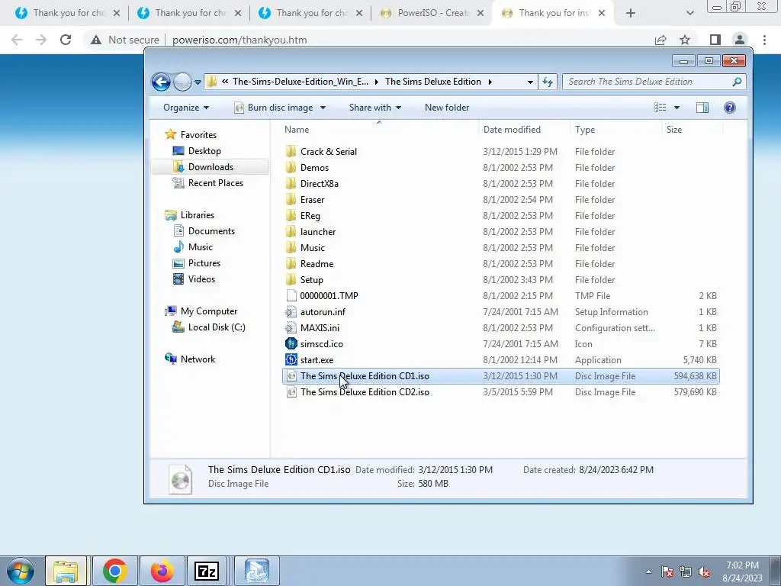Select the Crack & Serial folder icon
This screenshot has height=586, width=781.
pos(291,152)
